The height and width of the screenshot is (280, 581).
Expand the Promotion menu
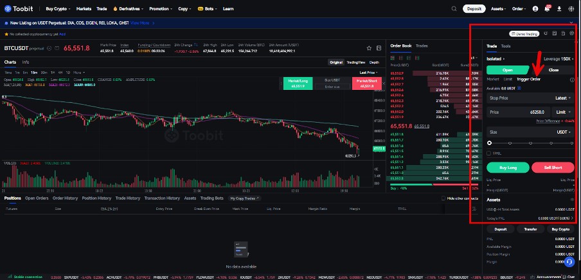point(161,8)
